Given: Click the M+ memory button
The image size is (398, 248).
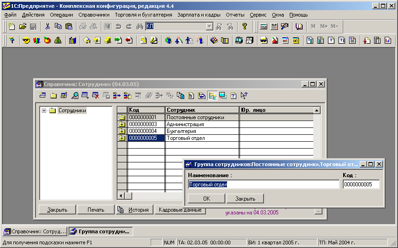Looking at the screenshot, I should pyautogui.click(x=323, y=27).
